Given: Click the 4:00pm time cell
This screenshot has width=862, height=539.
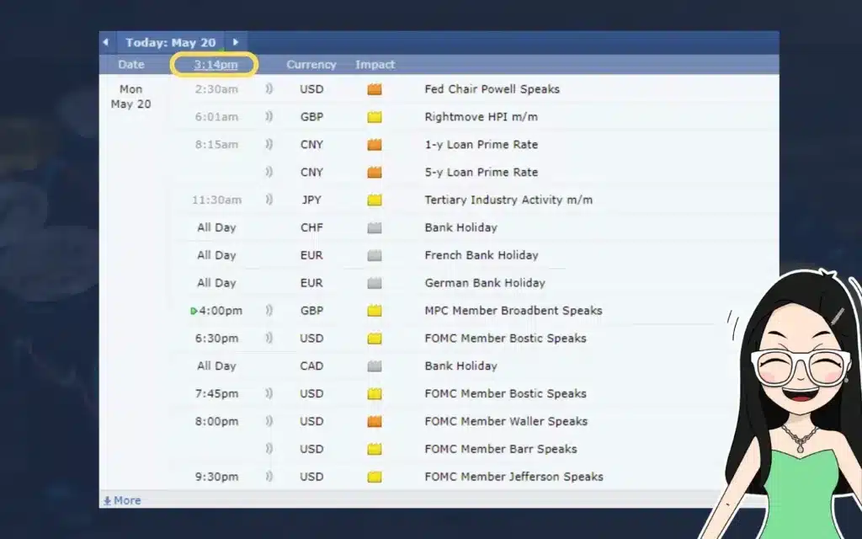Looking at the screenshot, I should 221,311.
